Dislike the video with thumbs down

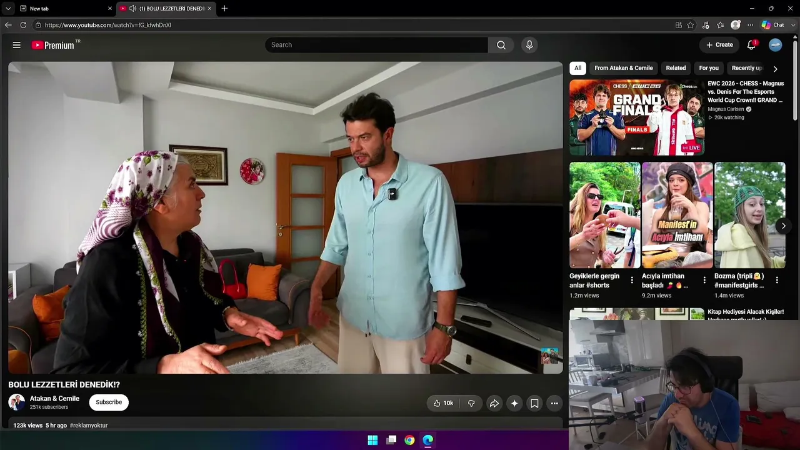click(471, 403)
